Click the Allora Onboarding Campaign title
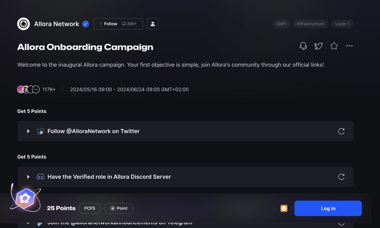Screen dimensions: 380x228 click(x=85, y=47)
